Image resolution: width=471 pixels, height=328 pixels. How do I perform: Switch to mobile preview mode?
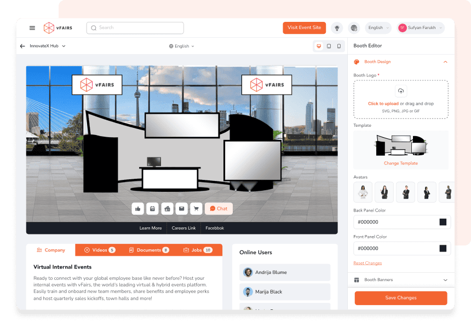339,46
